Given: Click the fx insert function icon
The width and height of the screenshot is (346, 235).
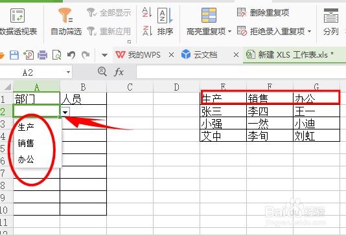Looking at the screenshot, I should coord(119,72).
